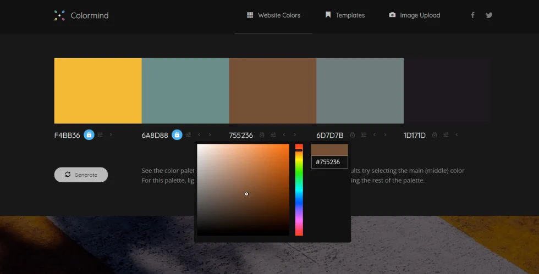Move 6A8D88 color right
The image size is (539, 274).
(210, 135)
